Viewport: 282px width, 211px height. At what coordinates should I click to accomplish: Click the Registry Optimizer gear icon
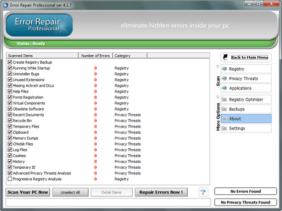(x=224, y=99)
